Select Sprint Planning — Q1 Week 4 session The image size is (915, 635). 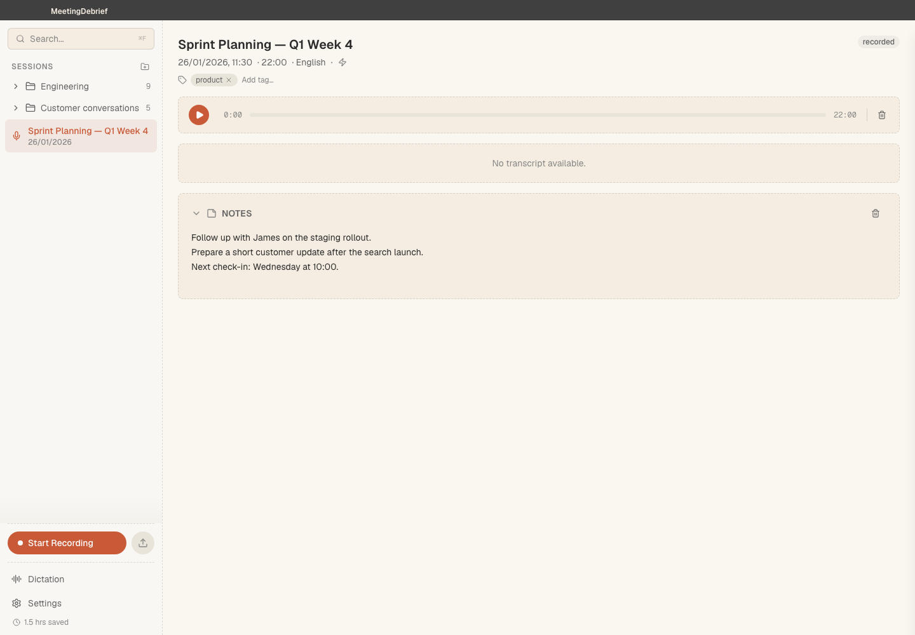pos(81,136)
